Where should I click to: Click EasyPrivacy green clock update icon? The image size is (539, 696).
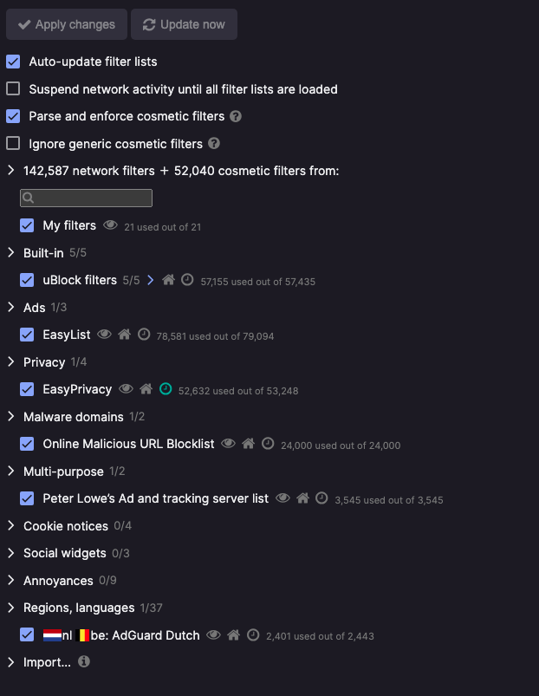[x=166, y=389]
